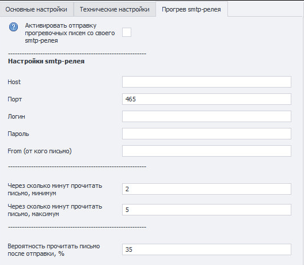Click the From (от кого письмо) field
Screen dimensions: 304x265
(x=207, y=151)
